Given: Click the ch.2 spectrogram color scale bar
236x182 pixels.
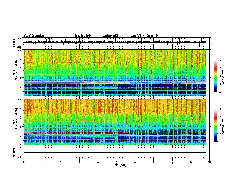Looking at the screenshot, I should [216, 125].
